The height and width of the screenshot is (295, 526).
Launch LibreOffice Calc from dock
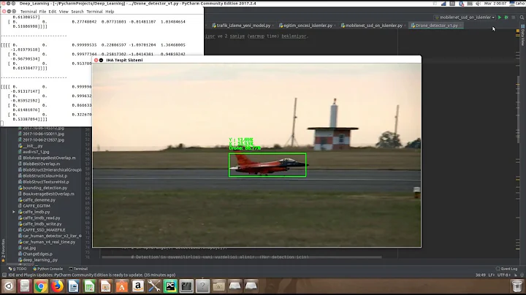(89, 286)
